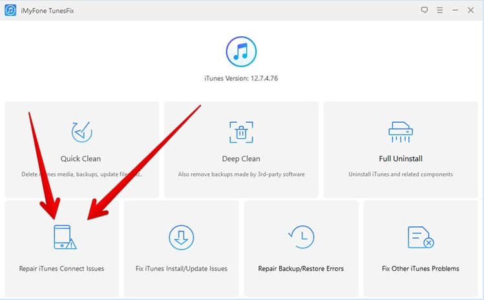Image resolution: width=484 pixels, height=300 pixels.
Task: Click the device warning Connect Issues icon
Action: tap(65, 237)
